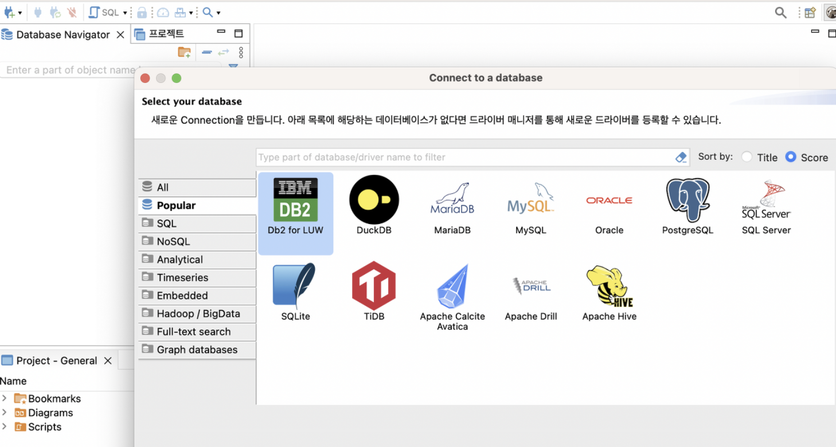Click the Open Perspective grid icon
The height and width of the screenshot is (447, 836).
pyautogui.click(x=810, y=13)
